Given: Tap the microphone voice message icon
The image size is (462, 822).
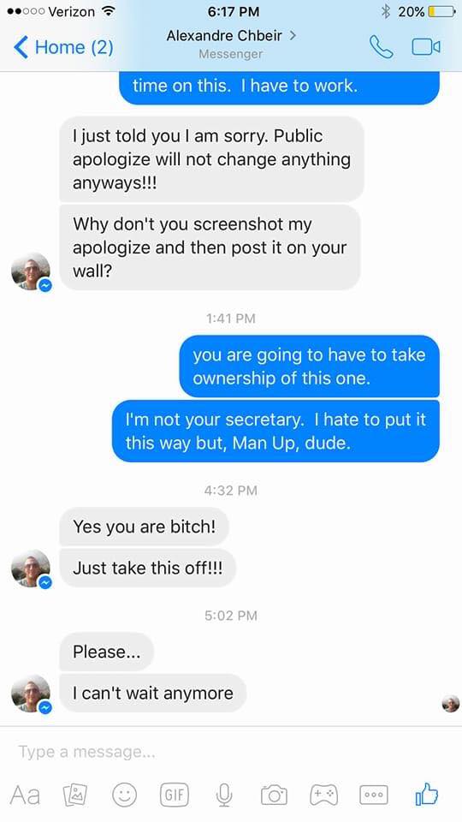Looking at the screenshot, I should 224,795.
